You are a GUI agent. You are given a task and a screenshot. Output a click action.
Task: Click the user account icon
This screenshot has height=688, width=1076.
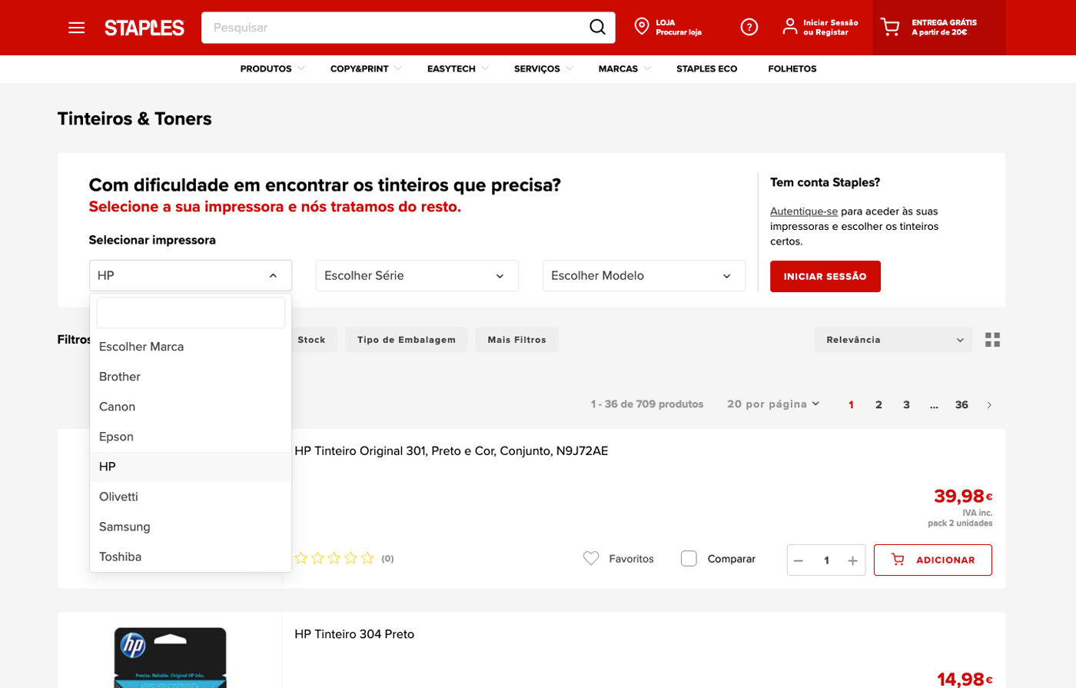[789, 27]
